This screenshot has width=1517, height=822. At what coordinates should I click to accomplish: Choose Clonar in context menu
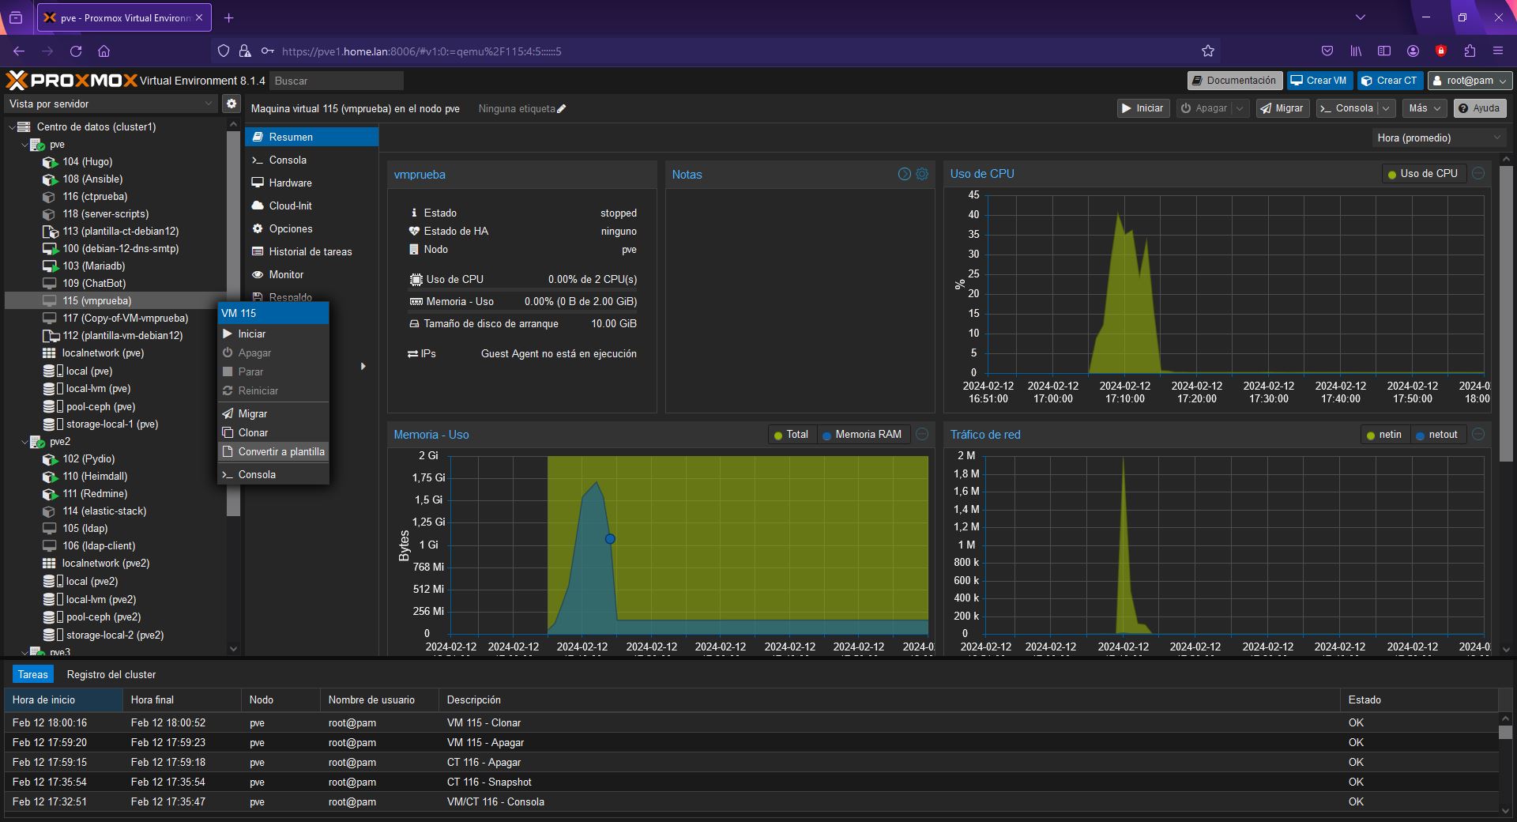click(273, 432)
